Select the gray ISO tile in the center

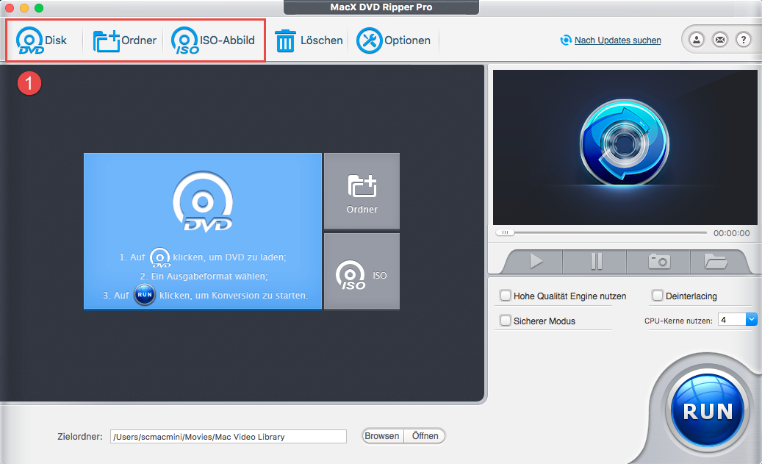coord(362,271)
